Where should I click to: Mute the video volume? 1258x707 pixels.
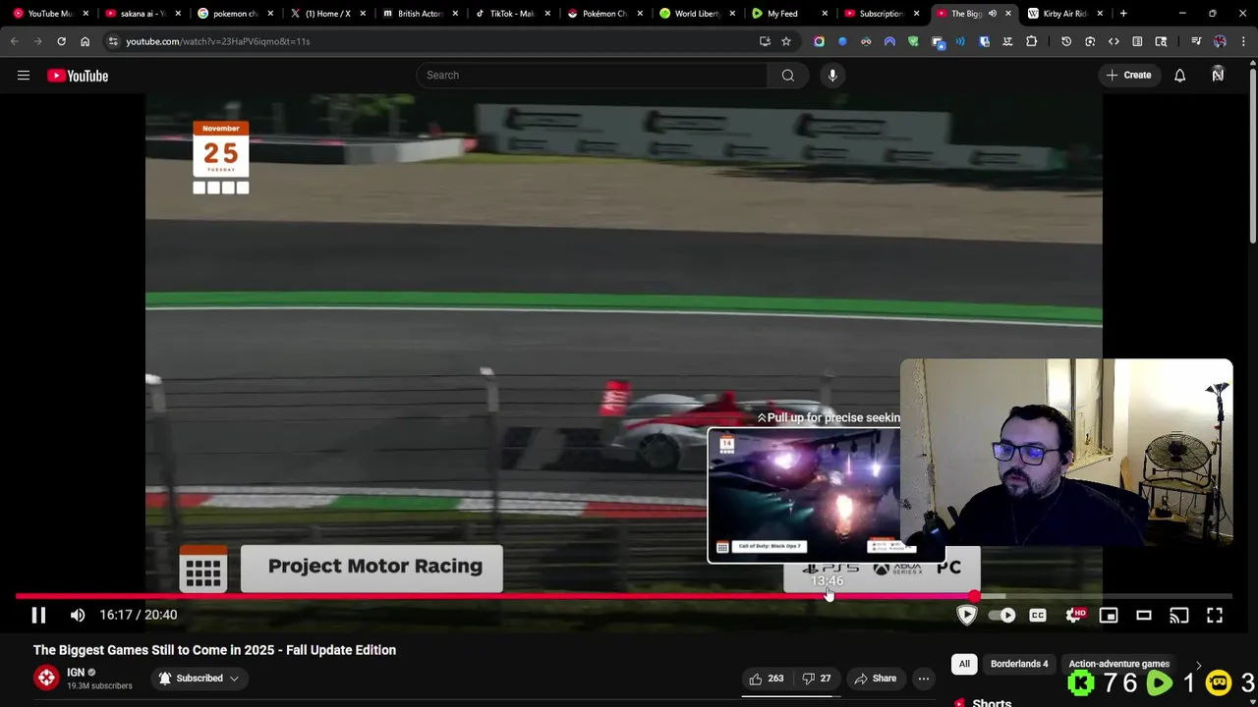[x=78, y=615]
